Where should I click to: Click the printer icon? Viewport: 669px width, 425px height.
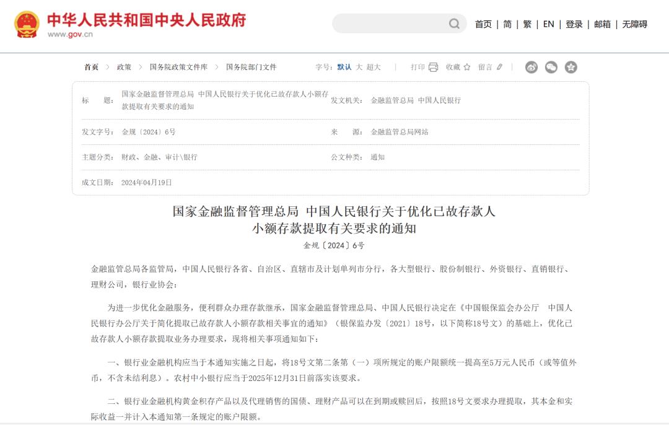[433, 67]
